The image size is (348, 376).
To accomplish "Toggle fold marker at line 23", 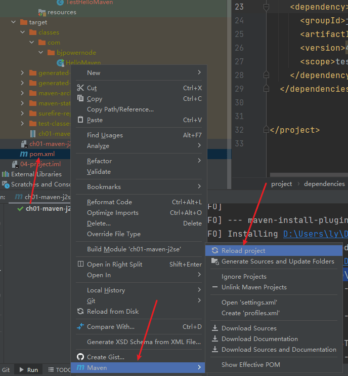I will point(266,7).
